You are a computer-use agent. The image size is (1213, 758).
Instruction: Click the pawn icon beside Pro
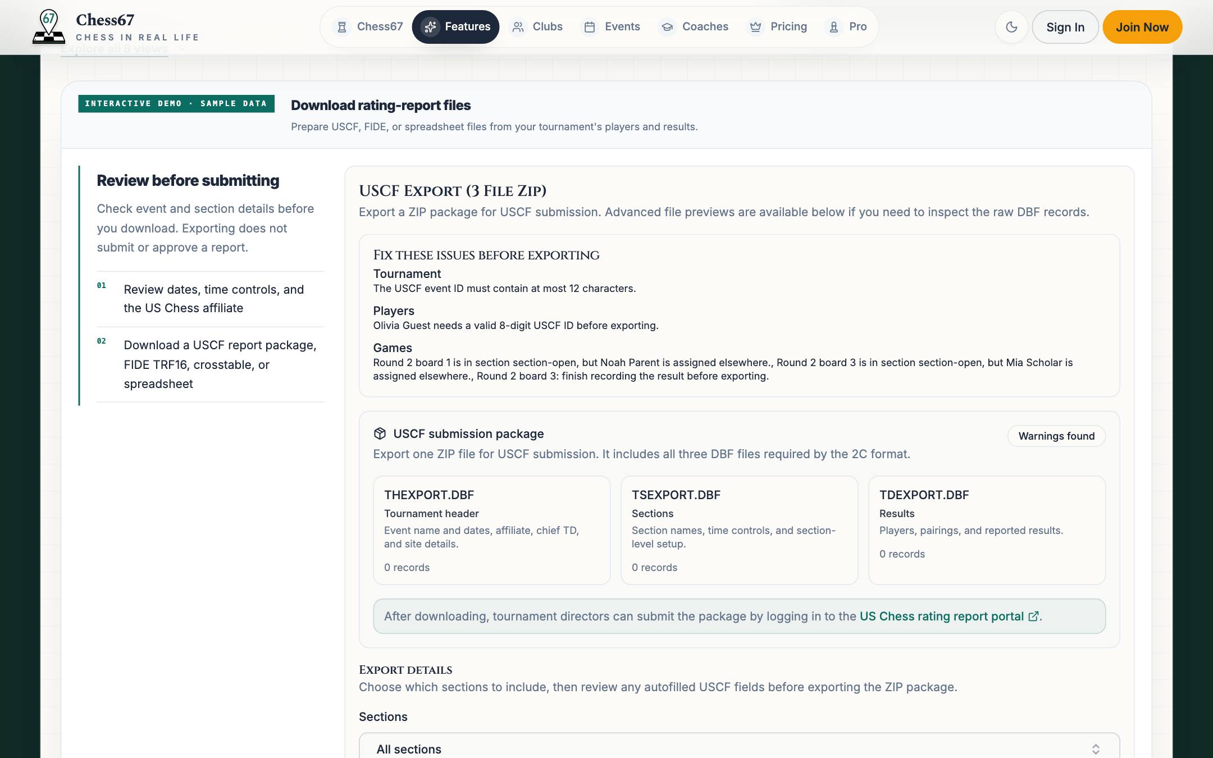point(834,27)
